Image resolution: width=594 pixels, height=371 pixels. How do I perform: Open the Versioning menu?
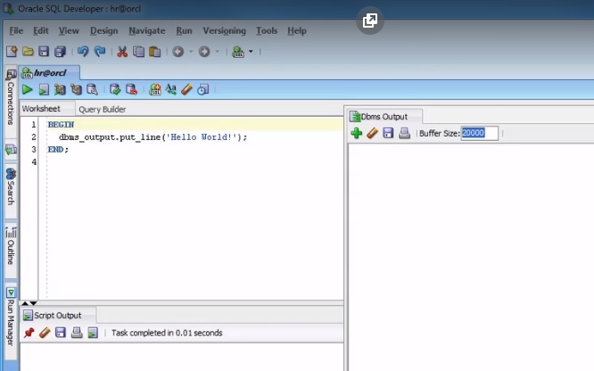tap(224, 30)
